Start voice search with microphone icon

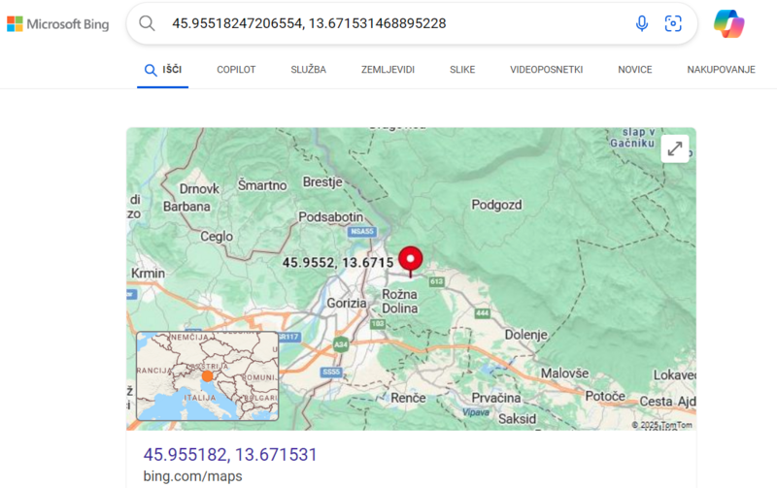pos(641,23)
